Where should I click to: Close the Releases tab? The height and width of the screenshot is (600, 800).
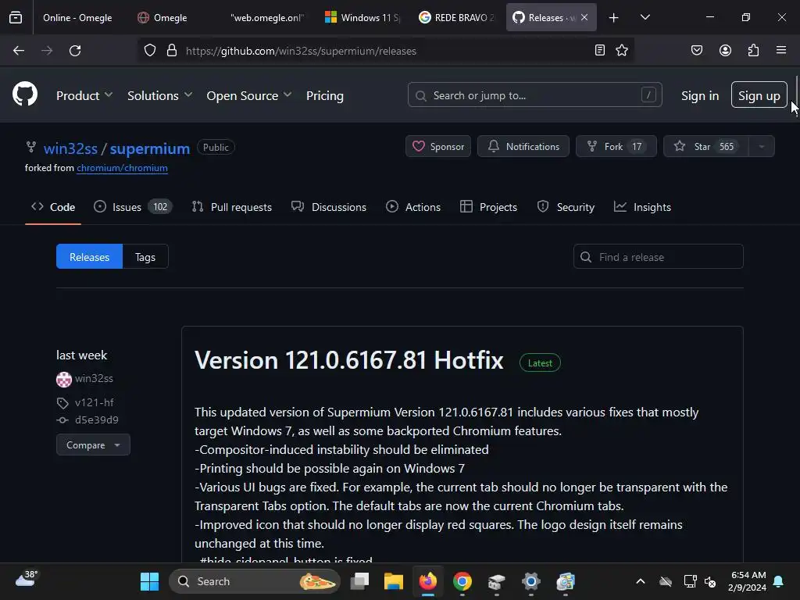click(584, 17)
